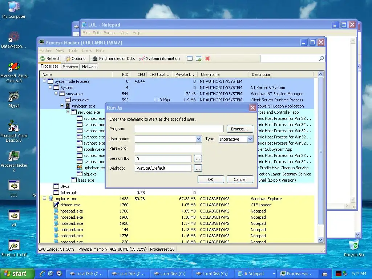Screen dimensions: 372x279
Task: Click the find window and thread icon
Action: 199,58
